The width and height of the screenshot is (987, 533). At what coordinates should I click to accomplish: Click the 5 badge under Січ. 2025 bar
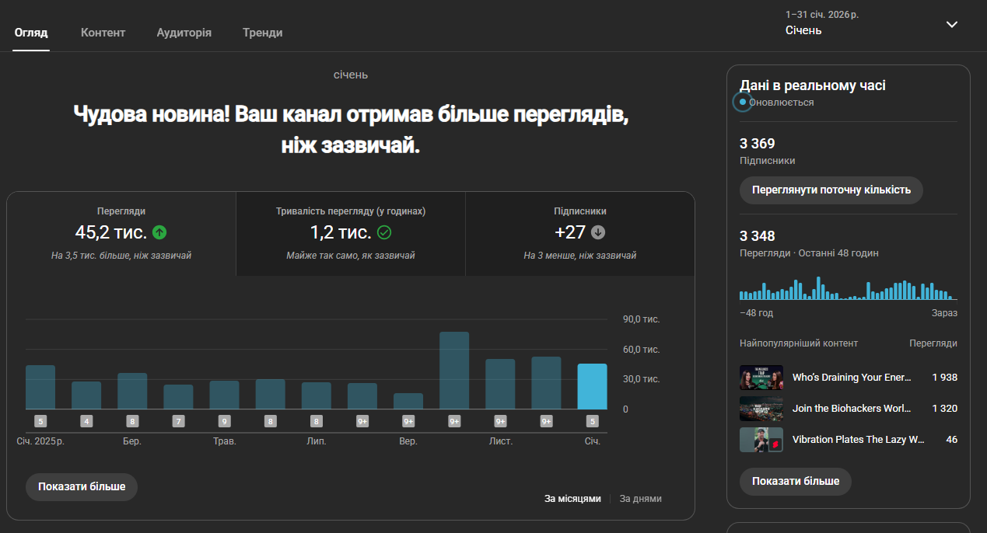[40, 422]
